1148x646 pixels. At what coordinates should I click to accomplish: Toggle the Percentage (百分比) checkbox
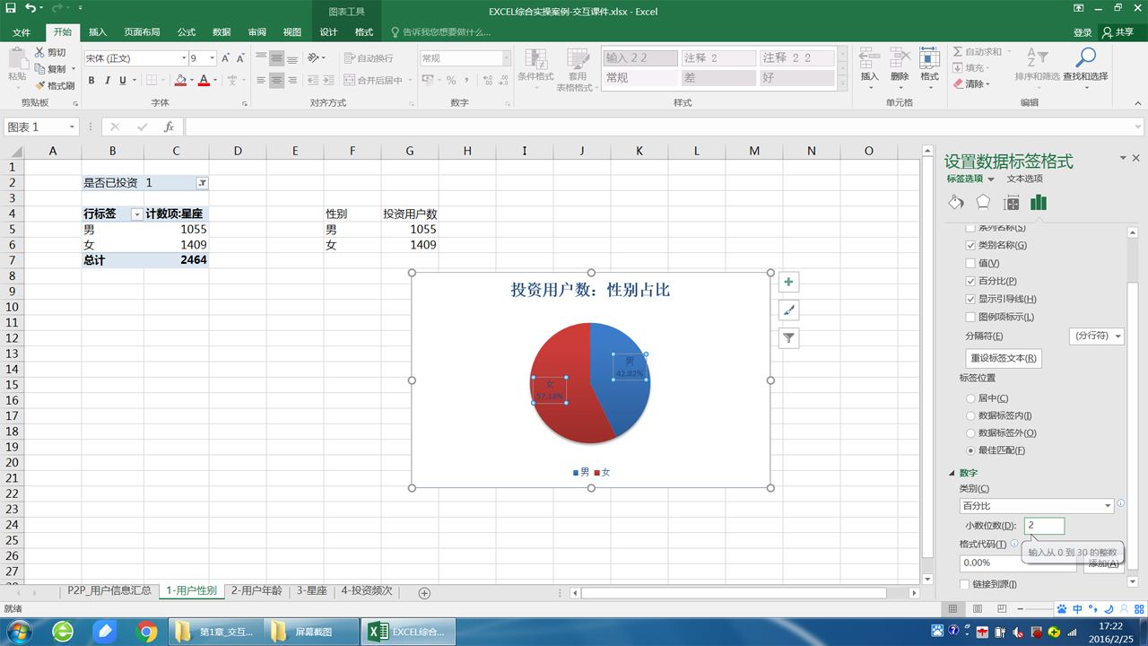[970, 281]
